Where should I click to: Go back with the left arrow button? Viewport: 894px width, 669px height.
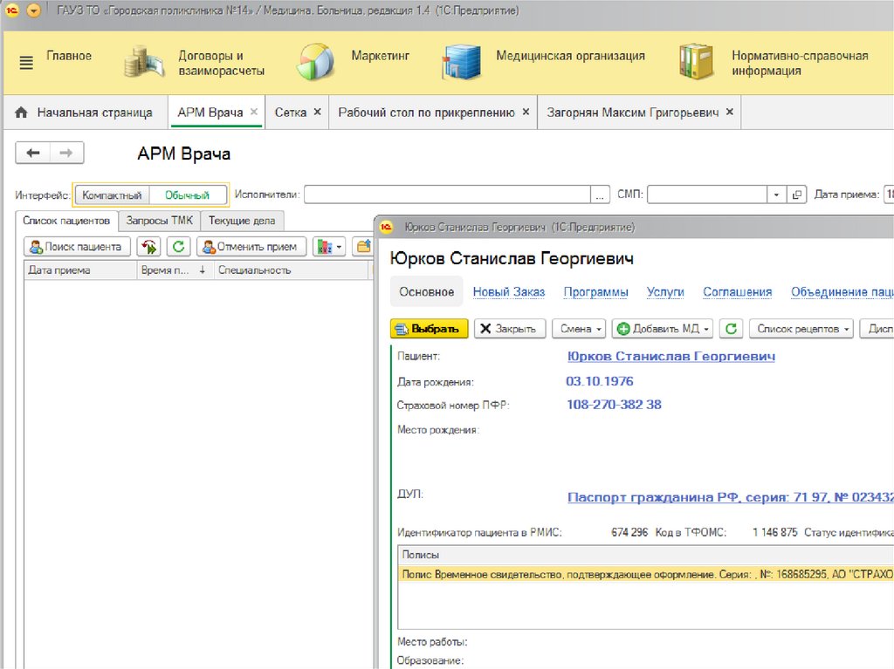tap(33, 154)
